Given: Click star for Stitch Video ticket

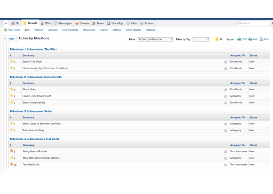Looking at the screenshot, I should (x=11, y=123).
